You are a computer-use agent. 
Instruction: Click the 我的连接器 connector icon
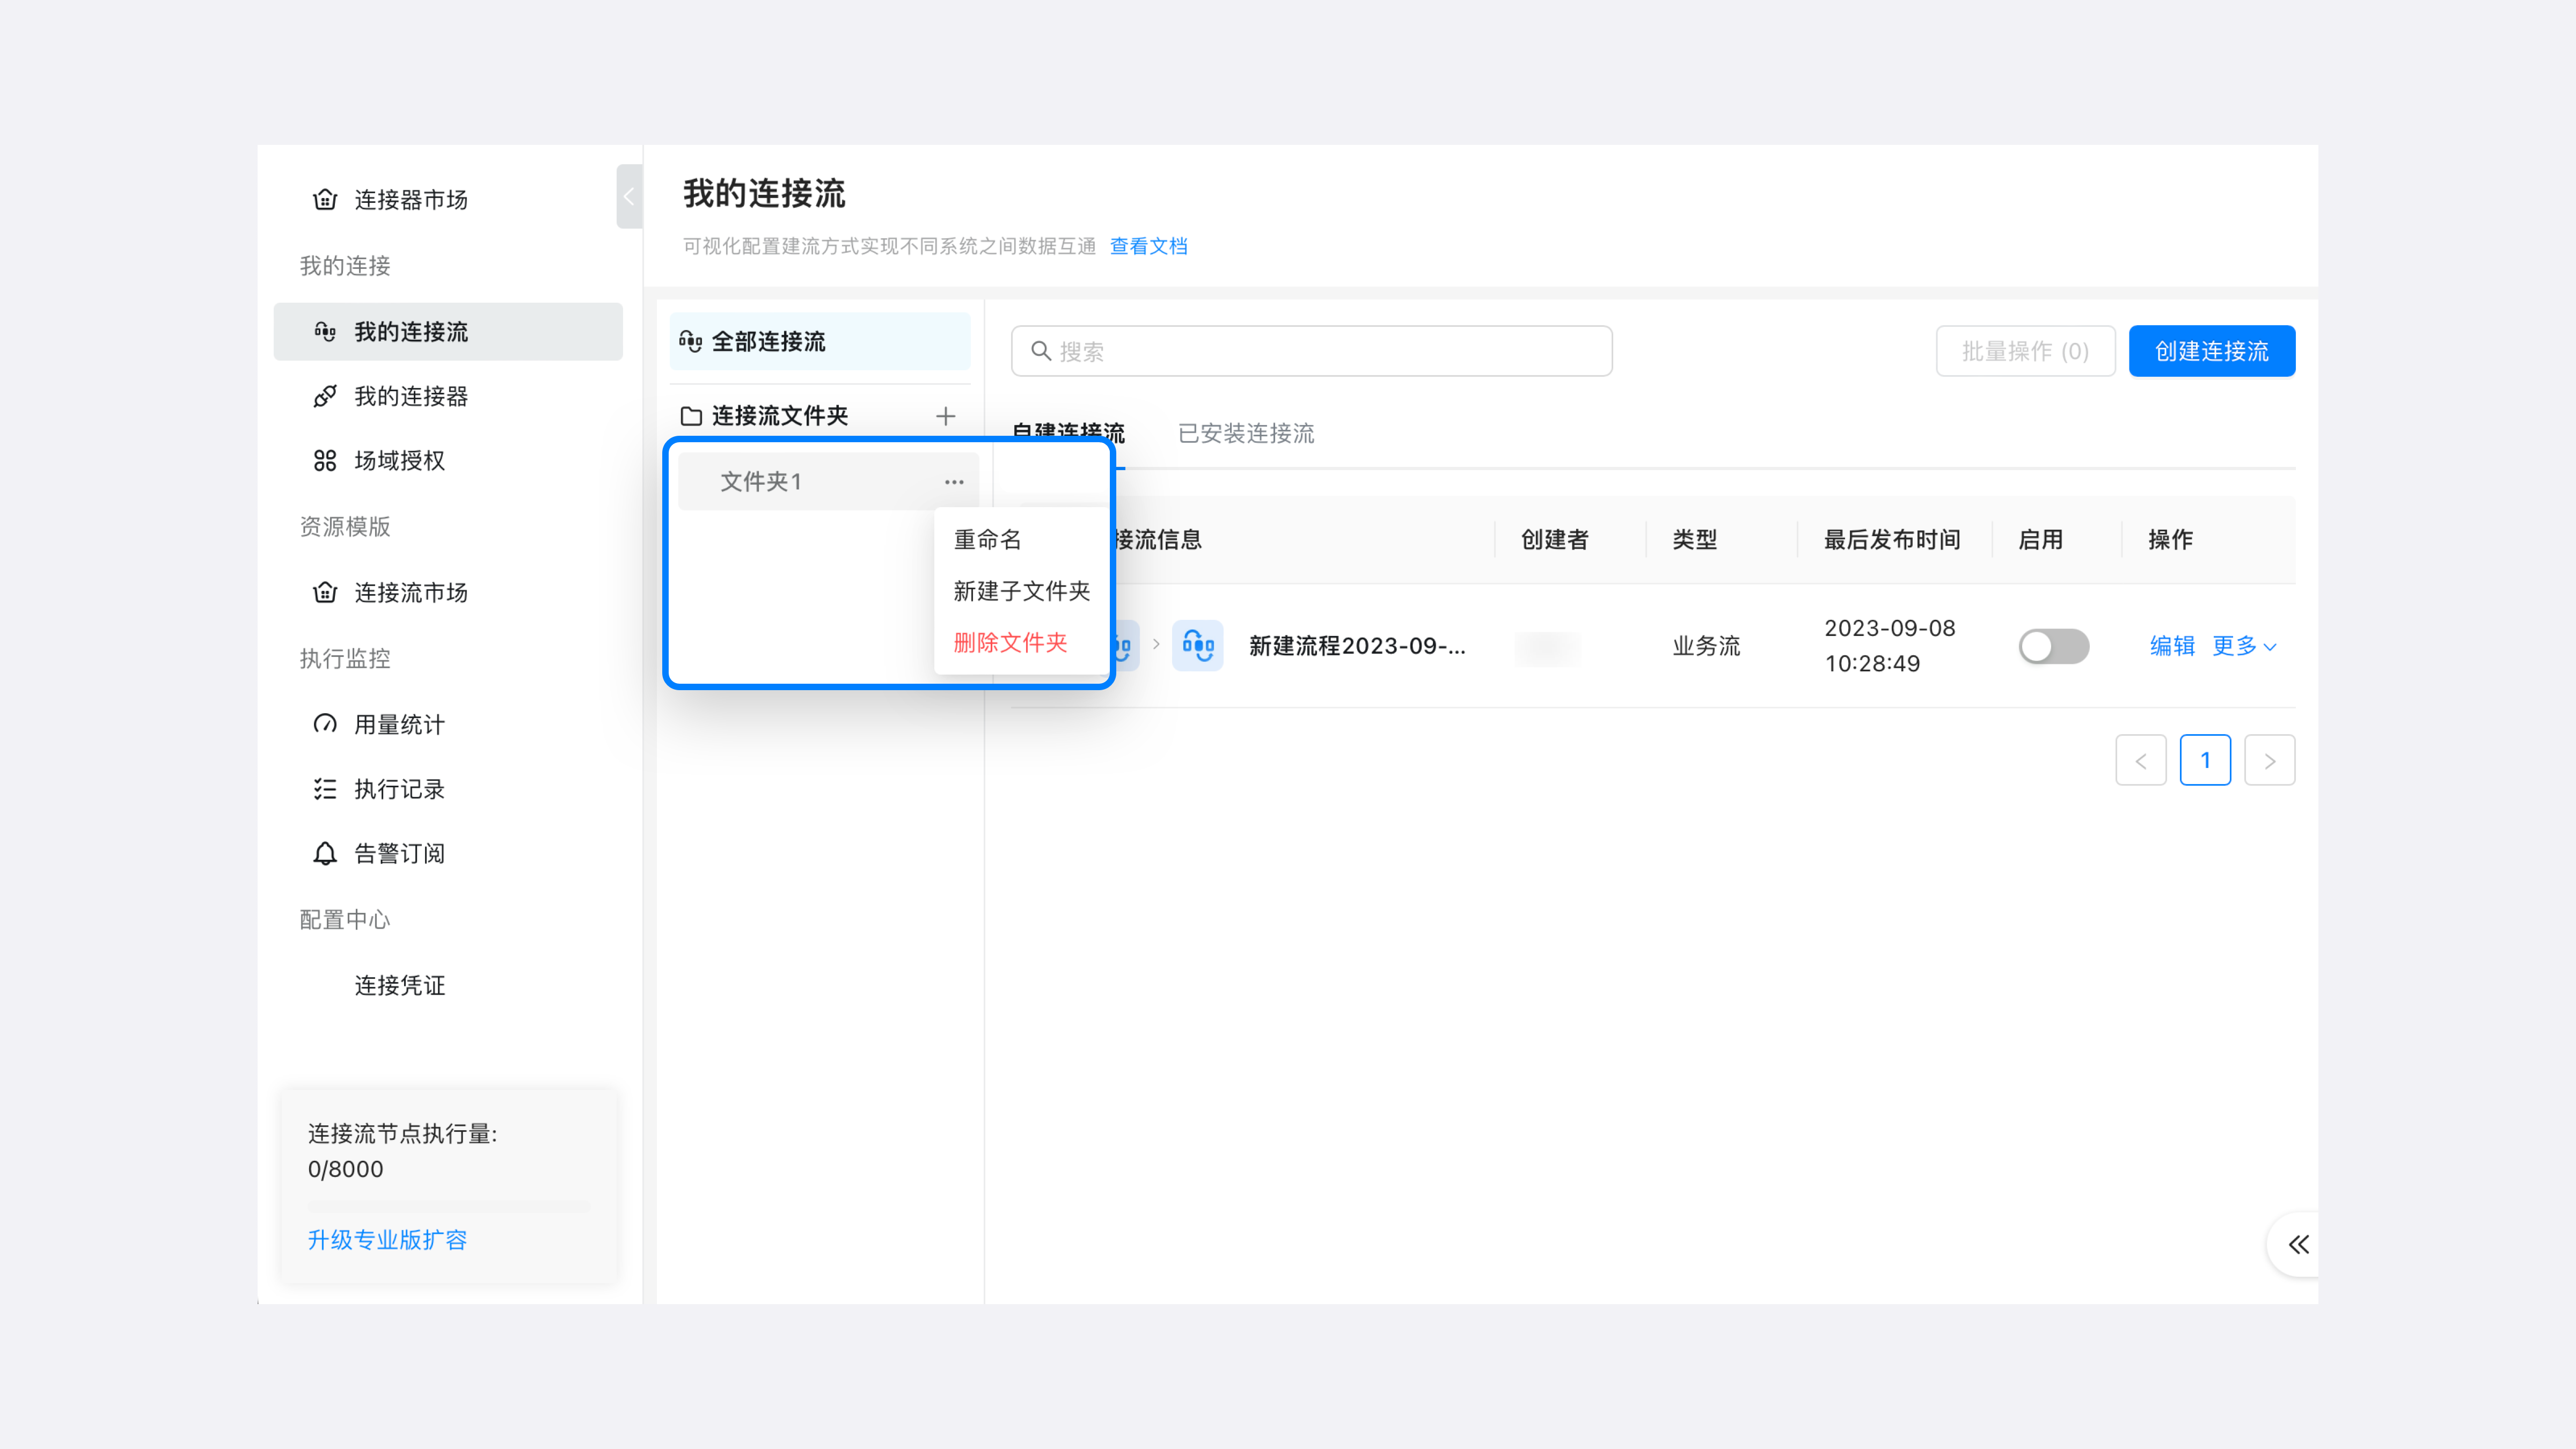pos(325,396)
